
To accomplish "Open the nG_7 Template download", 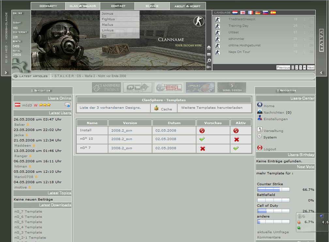I will [x=28, y=211].
